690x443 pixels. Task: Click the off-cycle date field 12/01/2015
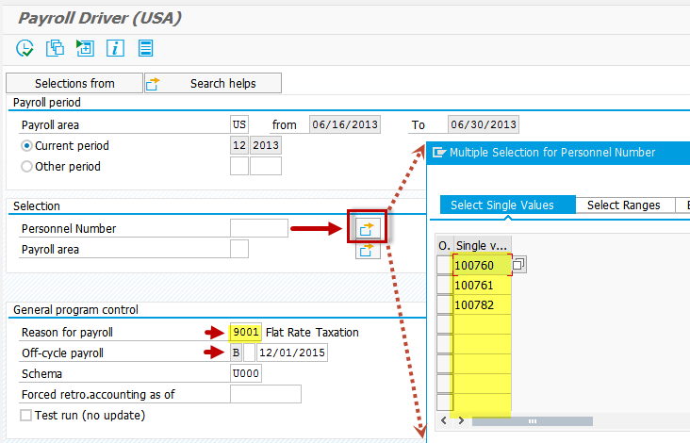(292, 353)
